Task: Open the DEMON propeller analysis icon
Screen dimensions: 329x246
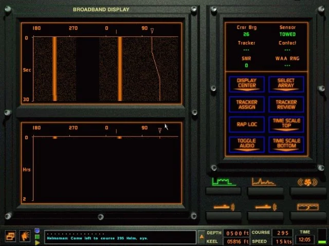Action: click(307, 182)
